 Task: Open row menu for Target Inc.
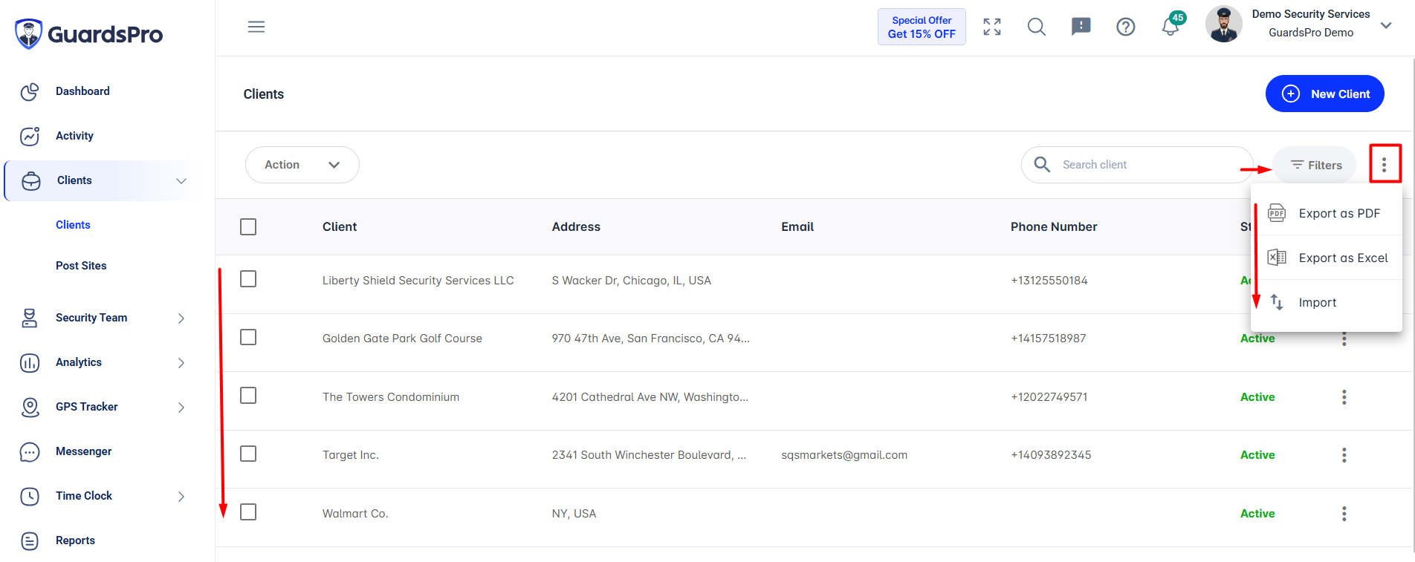1344,455
